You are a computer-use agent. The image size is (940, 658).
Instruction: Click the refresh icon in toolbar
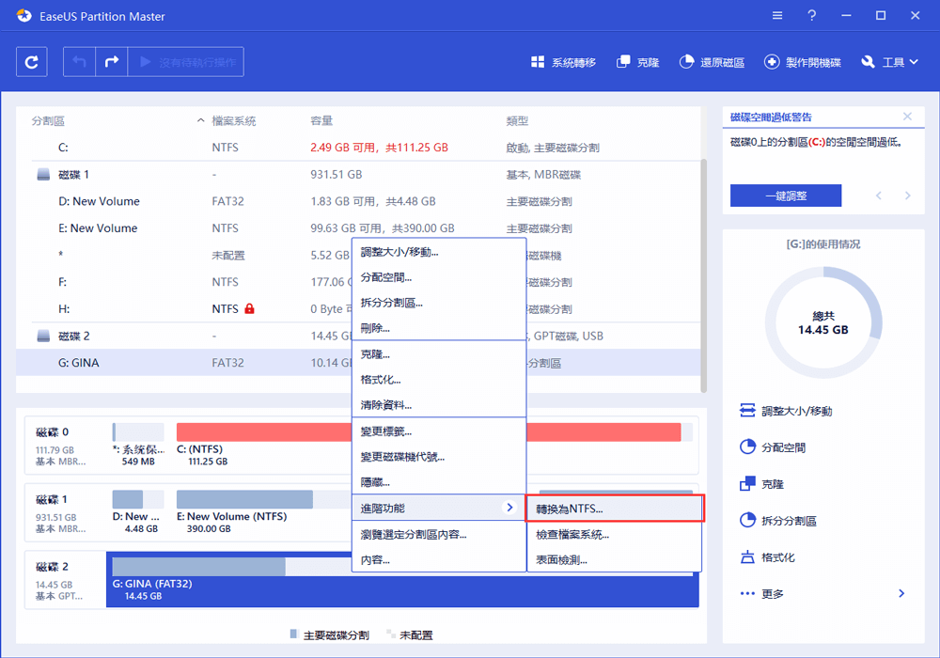(x=32, y=62)
